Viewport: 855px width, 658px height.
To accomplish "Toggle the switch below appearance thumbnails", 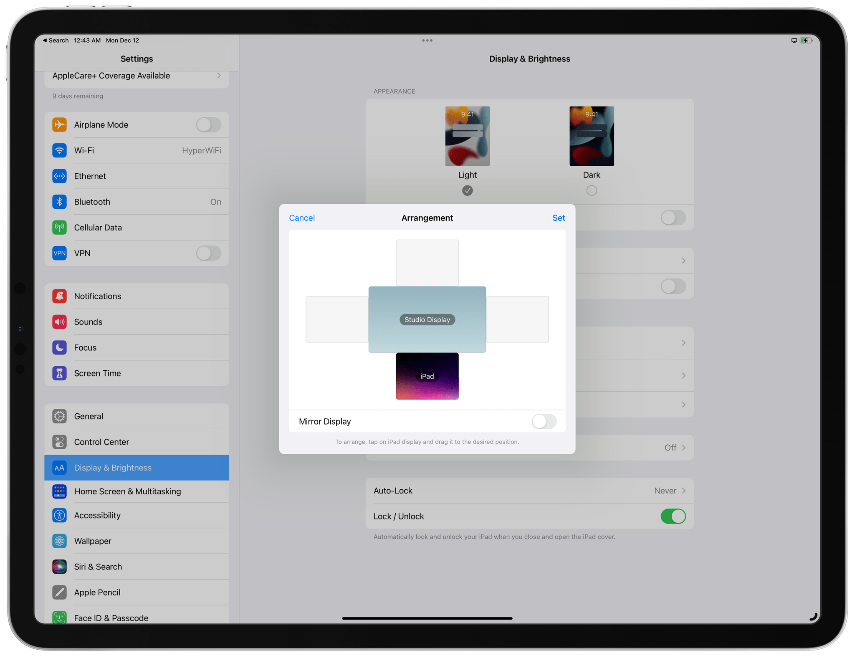I will (x=673, y=218).
